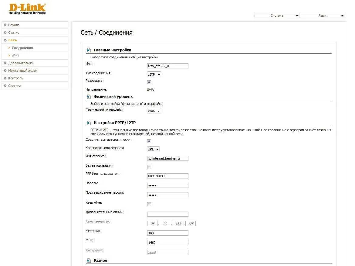This screenshot has height=266, width=355.
Task: Click the PPP Имя пользователя field
Action: (x=167, y=176)
